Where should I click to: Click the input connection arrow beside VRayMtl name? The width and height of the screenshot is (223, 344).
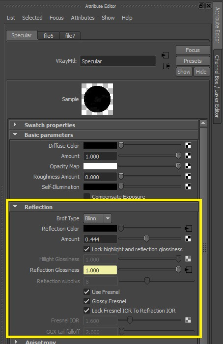coord(165,55)
